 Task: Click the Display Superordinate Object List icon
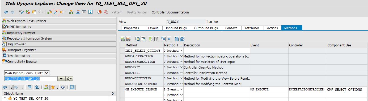point(46,87)
